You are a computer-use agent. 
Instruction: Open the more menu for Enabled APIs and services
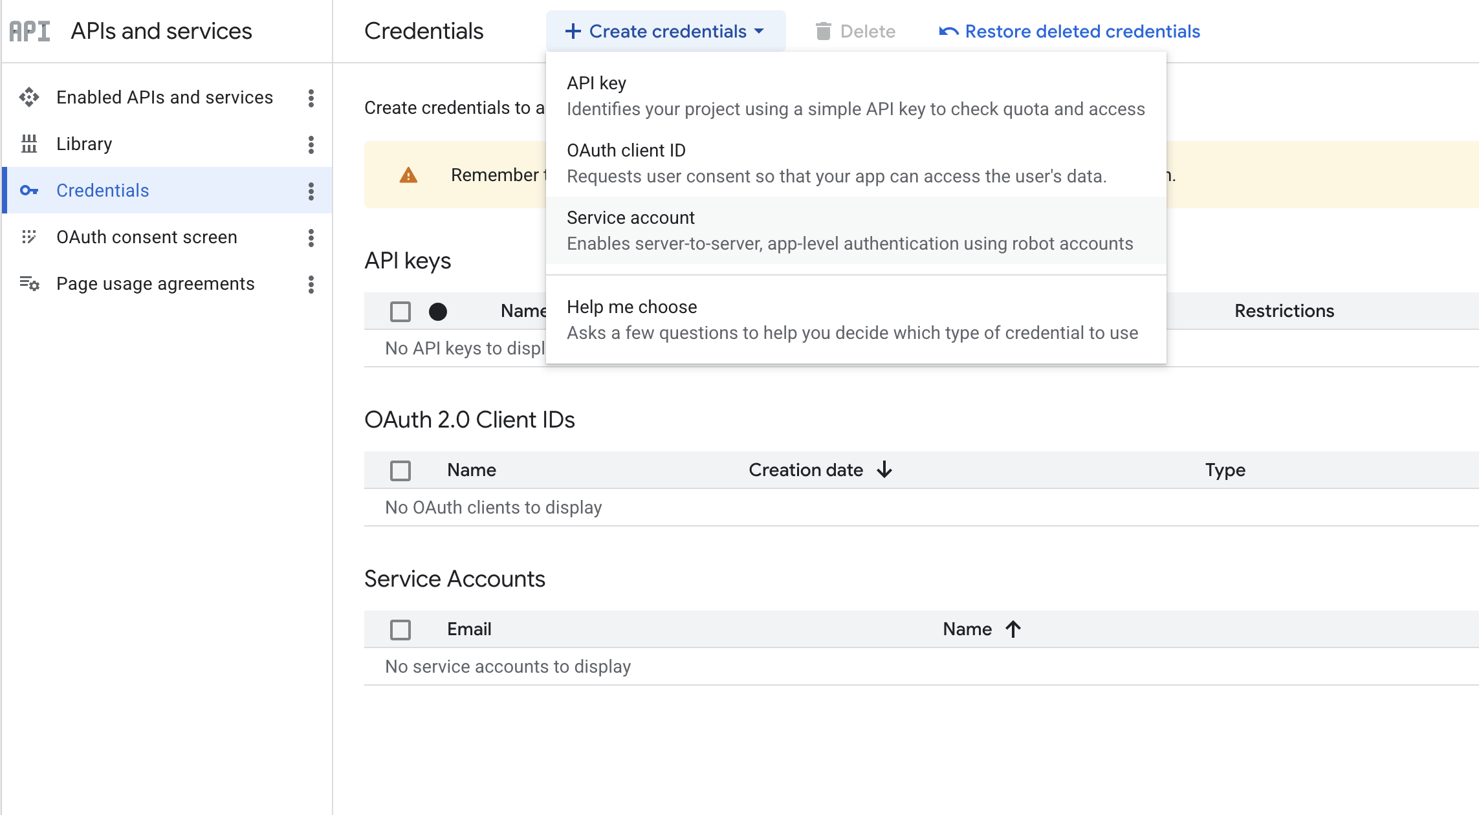point(311,98)
